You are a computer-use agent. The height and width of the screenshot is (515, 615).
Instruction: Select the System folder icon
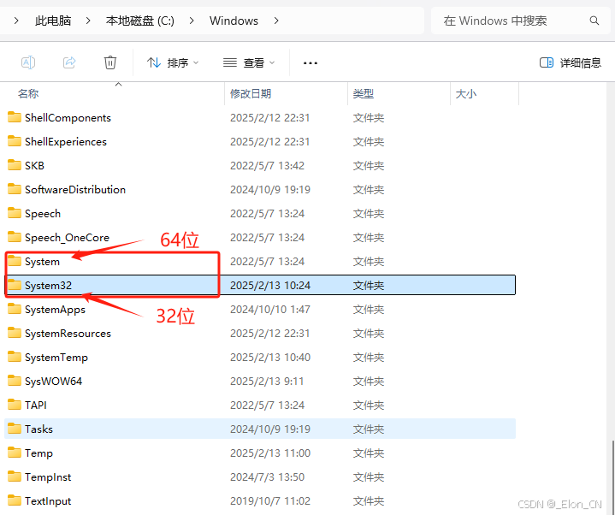(15, 261)
